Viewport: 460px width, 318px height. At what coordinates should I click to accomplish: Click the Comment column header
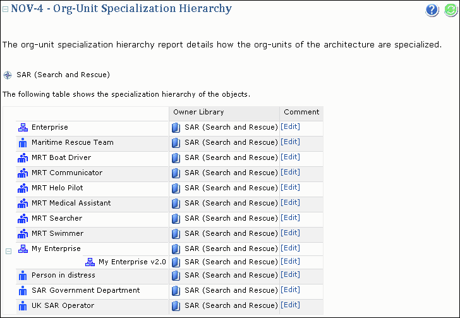coord(301,113)
